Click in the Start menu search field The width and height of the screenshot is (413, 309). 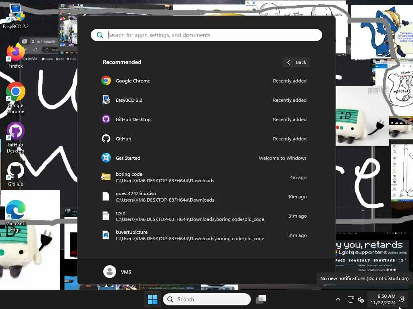click(x=206, y=35)
